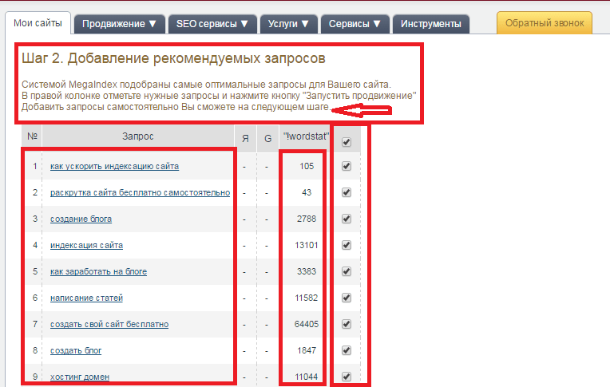Click the wordstat value 64405

click(x=307, y=324)
